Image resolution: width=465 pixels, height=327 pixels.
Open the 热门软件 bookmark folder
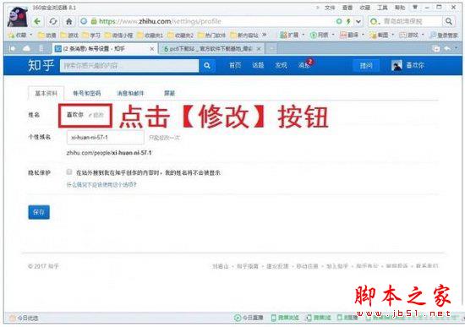211,35
